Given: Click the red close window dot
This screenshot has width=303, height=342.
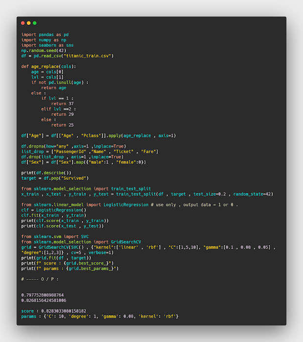Looking at the screenshot, I should click(x=23, y=23).
